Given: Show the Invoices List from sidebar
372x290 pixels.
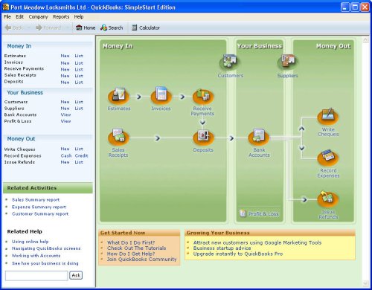Looking at the screenshot, I should coord(79,63).
